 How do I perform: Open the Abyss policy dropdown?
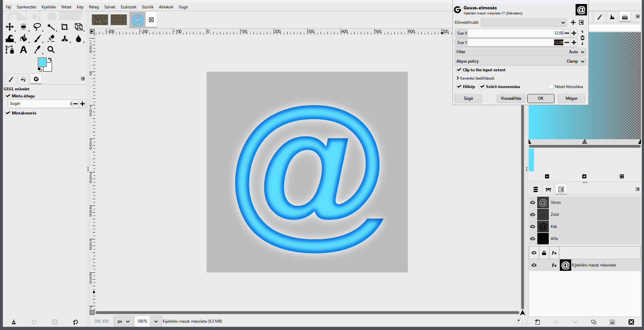click(x=521, y=61)
